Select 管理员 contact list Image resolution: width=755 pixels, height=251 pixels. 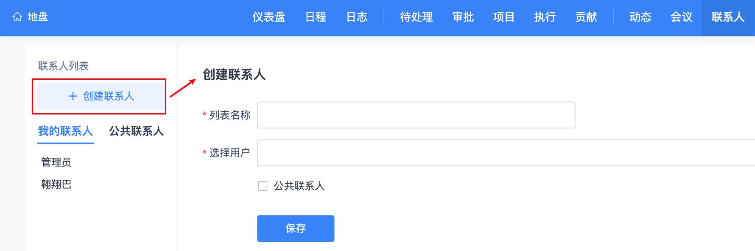[x=56, y=162]
